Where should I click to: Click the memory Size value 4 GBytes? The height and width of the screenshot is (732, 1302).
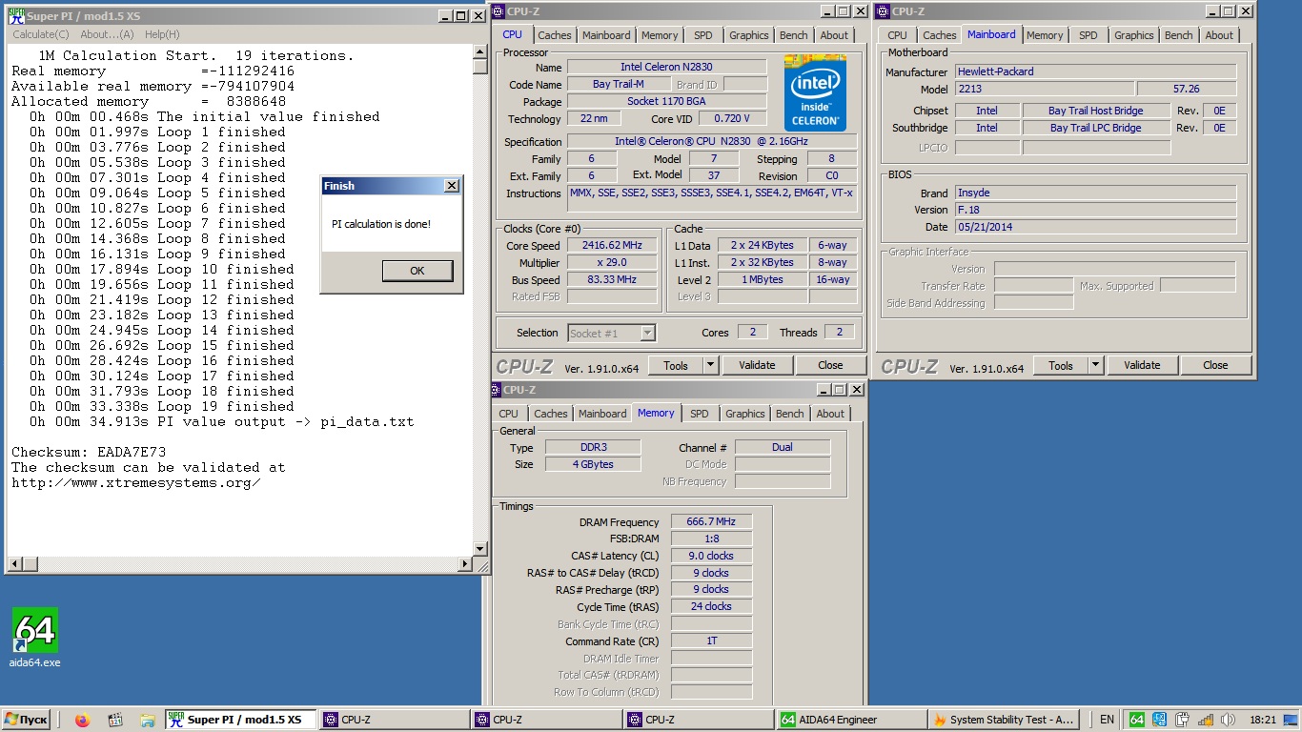[593, 464]
